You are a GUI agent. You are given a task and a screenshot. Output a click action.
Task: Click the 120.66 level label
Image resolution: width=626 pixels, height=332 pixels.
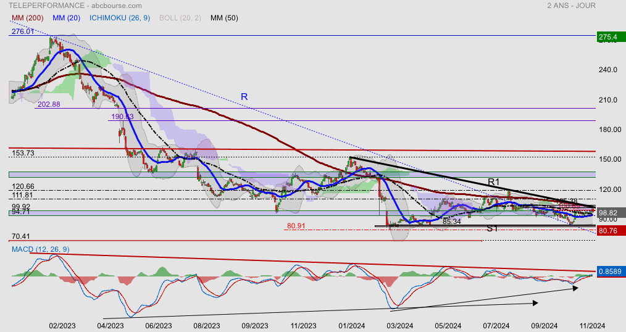(23, 186)
